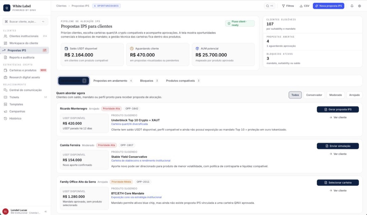Open the top search box

click(270, 6)
